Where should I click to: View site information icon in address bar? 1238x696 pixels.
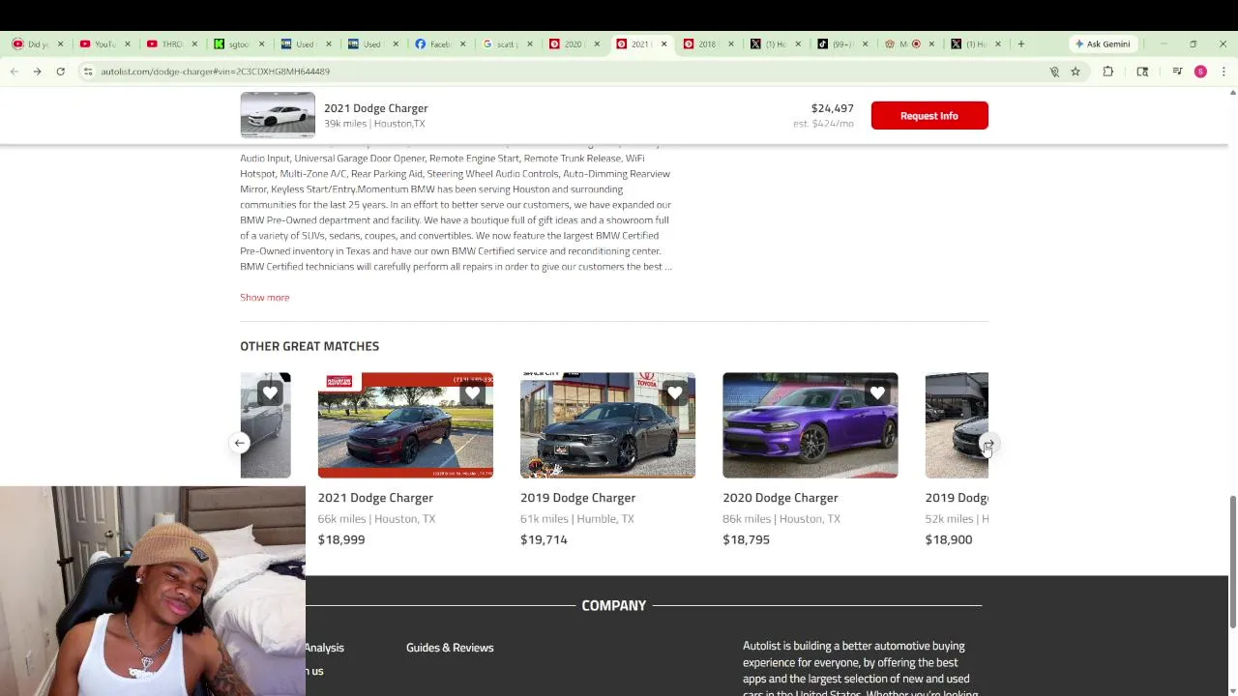click(88, 72)
